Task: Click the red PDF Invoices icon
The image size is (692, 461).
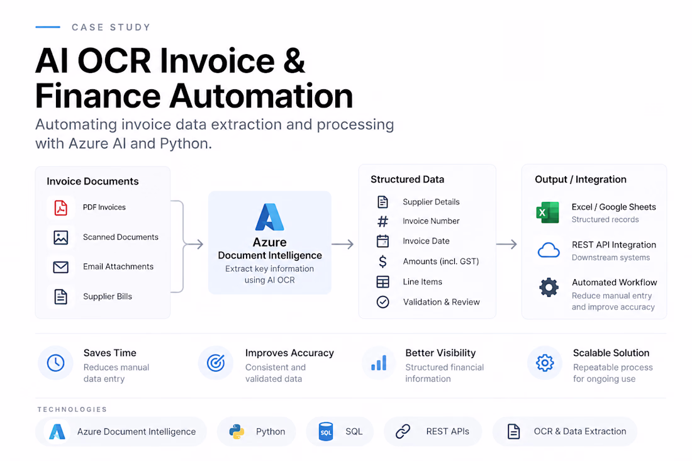Action: (x=61, y=208)
